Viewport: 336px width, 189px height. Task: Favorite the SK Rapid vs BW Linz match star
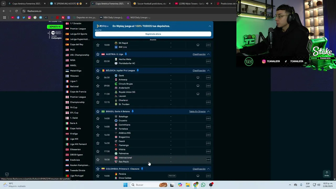click(98, 45)
